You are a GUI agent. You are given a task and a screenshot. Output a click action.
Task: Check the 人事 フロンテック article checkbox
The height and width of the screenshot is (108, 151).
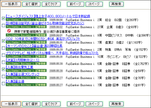coord(4,76)
